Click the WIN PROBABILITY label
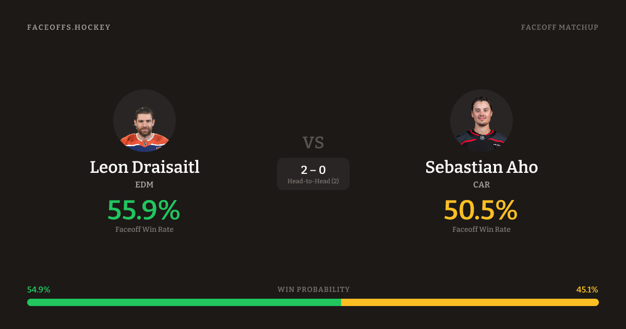The image size is (626, 329). coord(314,289)
